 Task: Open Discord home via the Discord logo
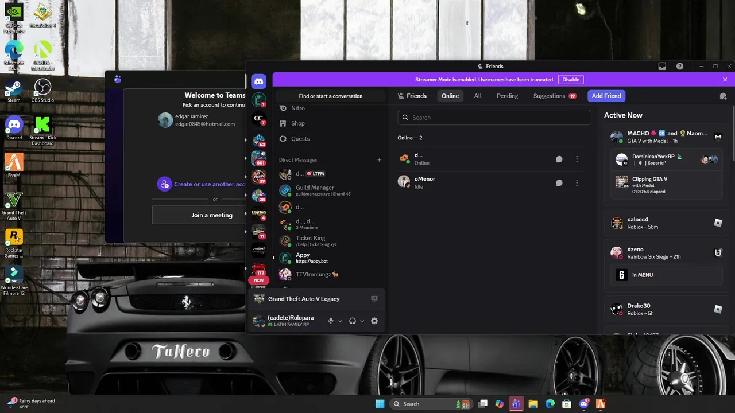click(x=258, y=81)
